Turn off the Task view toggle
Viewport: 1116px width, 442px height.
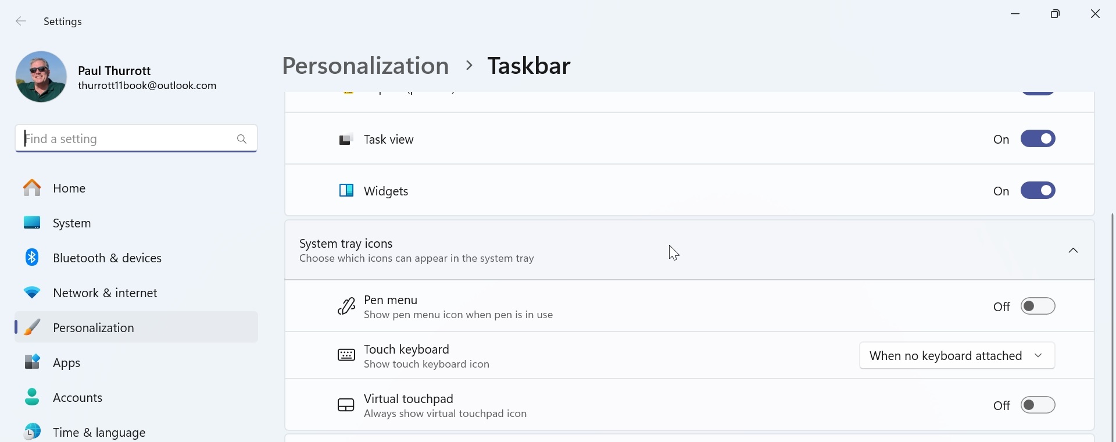click(x=1038, y=139)
